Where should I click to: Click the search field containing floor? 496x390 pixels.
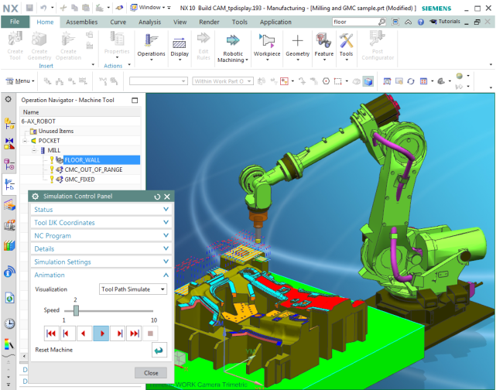pos(355,22)
